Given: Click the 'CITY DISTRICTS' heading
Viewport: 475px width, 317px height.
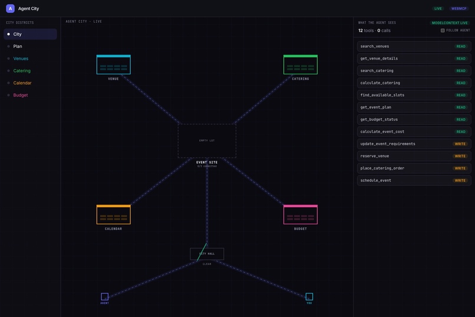Looking at the screenshot, I should click(x=20, y=23).
